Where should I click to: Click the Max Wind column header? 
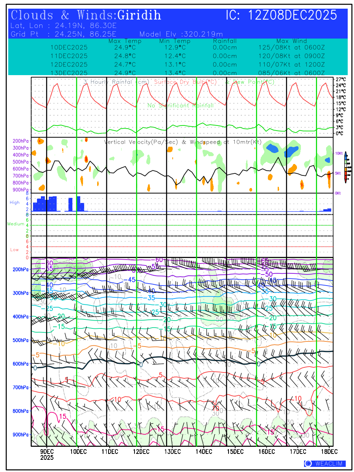(291, 41)
